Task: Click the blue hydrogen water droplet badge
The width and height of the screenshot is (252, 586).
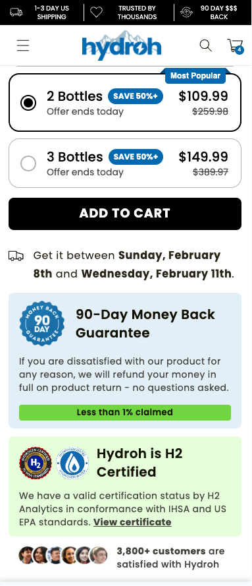Action: tap(72, 463)
